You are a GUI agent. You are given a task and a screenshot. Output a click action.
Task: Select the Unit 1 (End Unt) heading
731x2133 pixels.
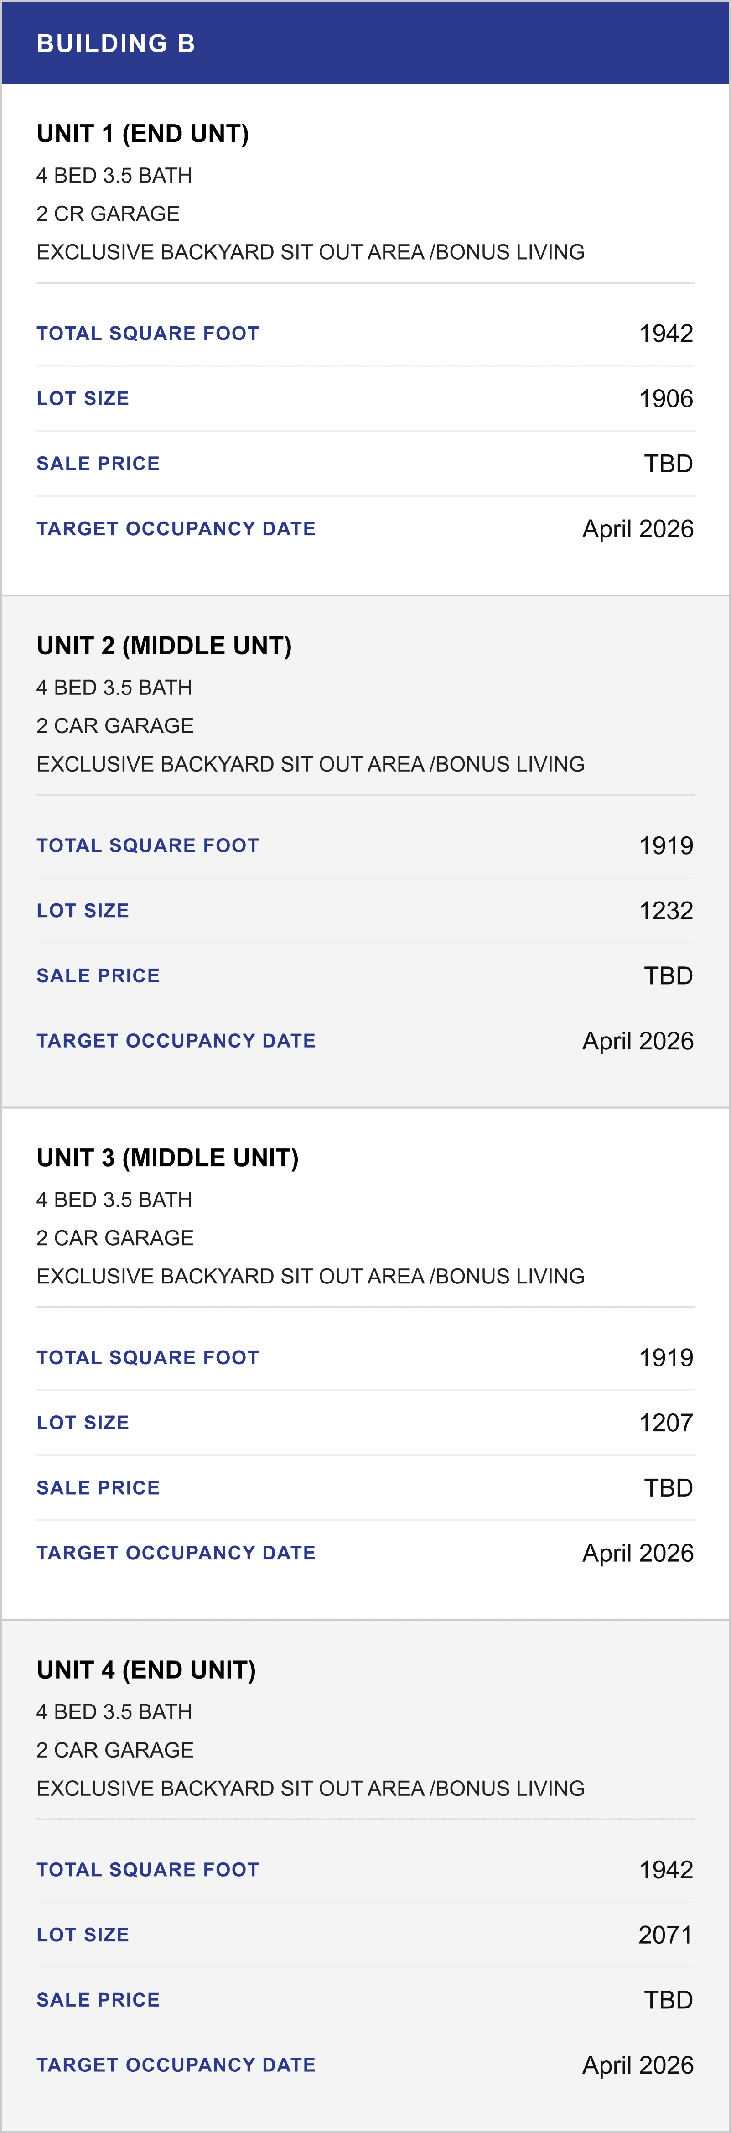click(142, 134)
